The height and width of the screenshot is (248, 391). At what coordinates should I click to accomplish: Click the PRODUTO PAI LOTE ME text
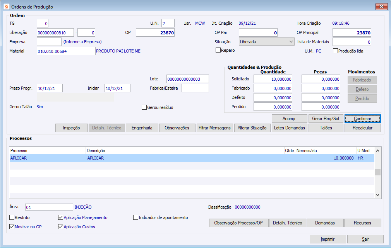click(x=118, y=51)
